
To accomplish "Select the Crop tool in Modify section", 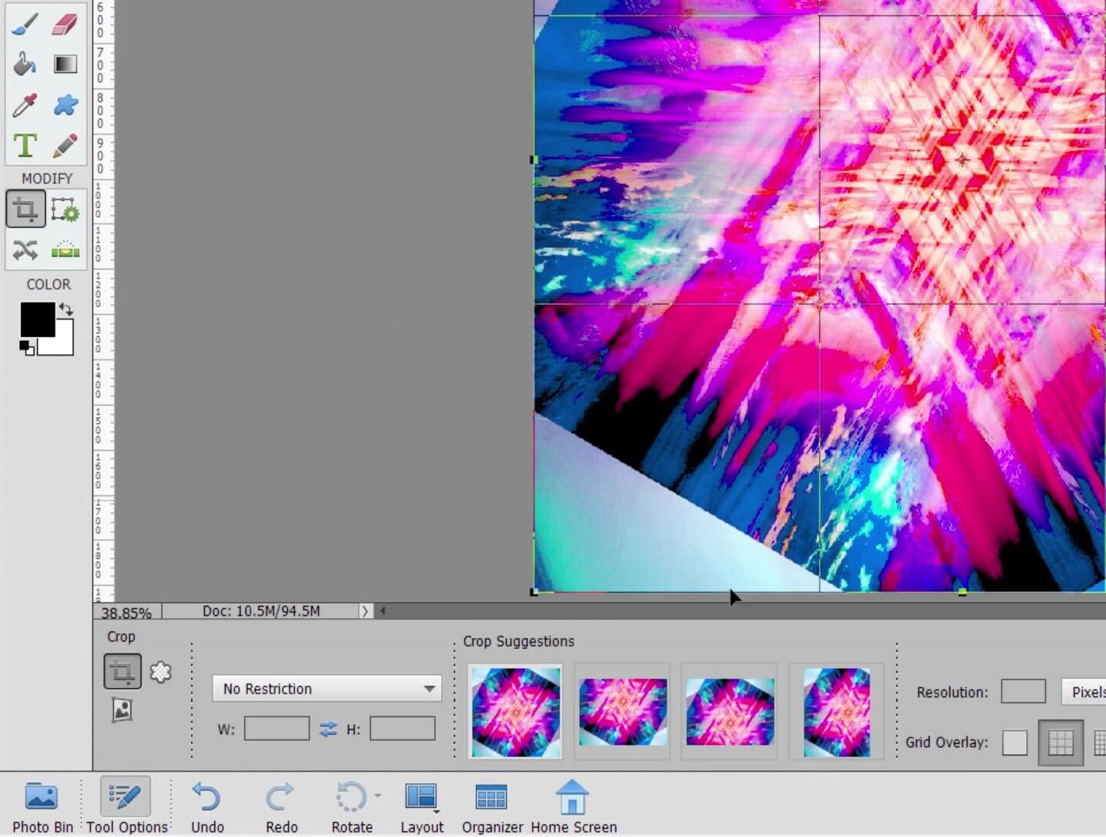I will (x=25, y=210).
